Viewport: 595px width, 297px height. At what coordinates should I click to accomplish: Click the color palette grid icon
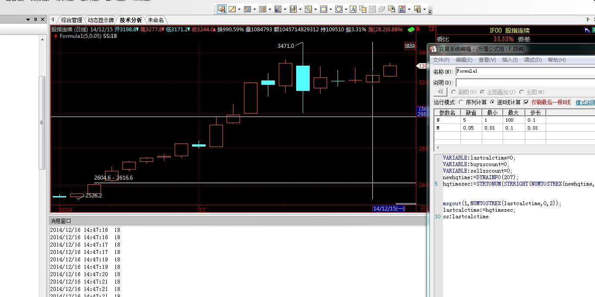pyautogui.click(x=402, y=9)
